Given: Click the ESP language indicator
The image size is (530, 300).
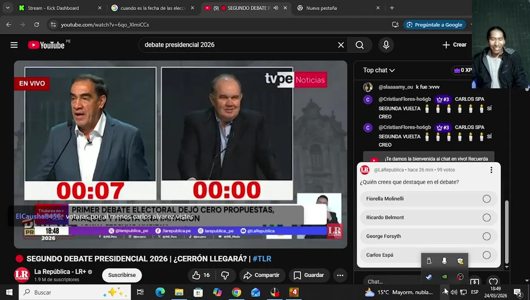Looking at the screenshot, I should click(475, 292).
